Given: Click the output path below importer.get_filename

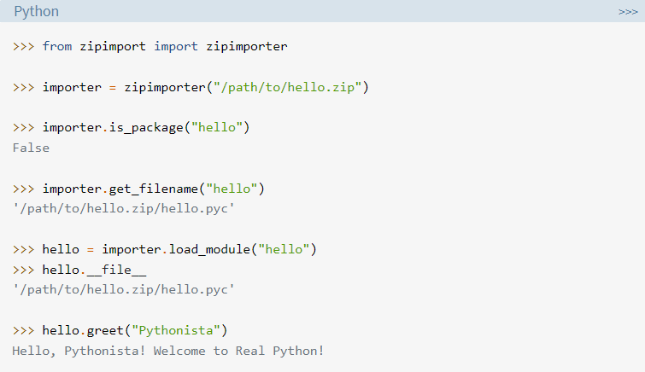Looking at the screenshot, I should 123,208.
